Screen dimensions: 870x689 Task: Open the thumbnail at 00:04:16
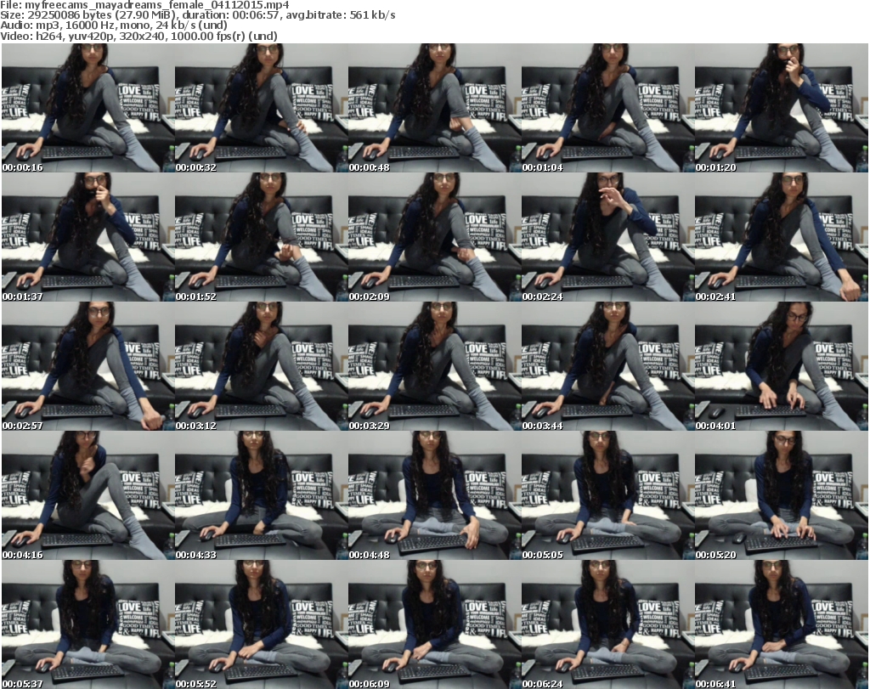click(x=88, y=495)
